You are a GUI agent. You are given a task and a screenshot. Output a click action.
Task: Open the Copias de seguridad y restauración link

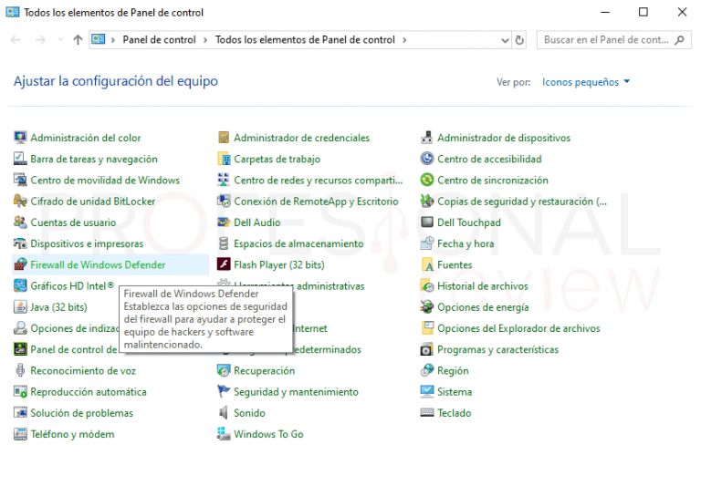[522, 202]
